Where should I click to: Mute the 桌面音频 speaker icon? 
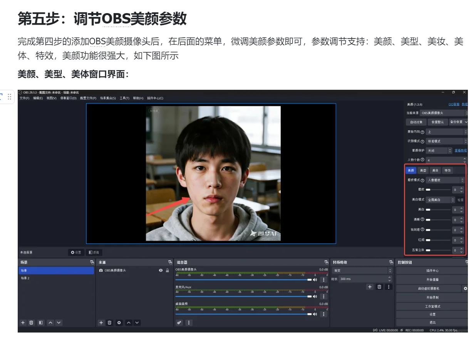(x=315, y=314)
